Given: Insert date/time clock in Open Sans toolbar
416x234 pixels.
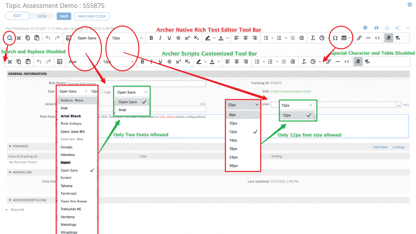Looking at the screenshot, I should click(x=322, y=38).
